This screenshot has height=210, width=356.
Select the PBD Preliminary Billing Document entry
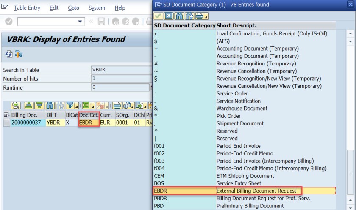pyautogui.click(x=244, y=206)
